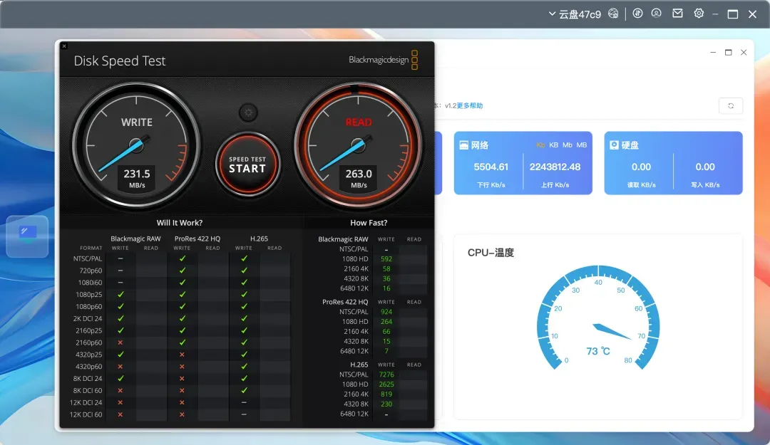Open the transfer list icon
Screen dimensions: 770x445
pos(637,14)
